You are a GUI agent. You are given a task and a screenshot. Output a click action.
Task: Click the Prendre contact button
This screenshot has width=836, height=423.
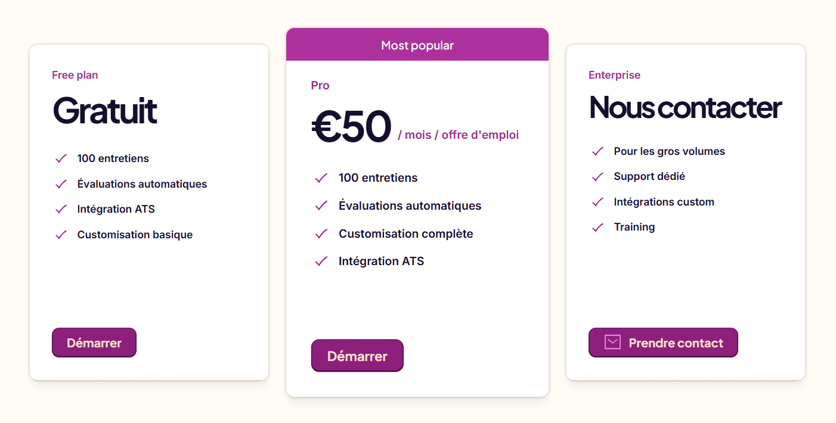click(x=663, y=342)
